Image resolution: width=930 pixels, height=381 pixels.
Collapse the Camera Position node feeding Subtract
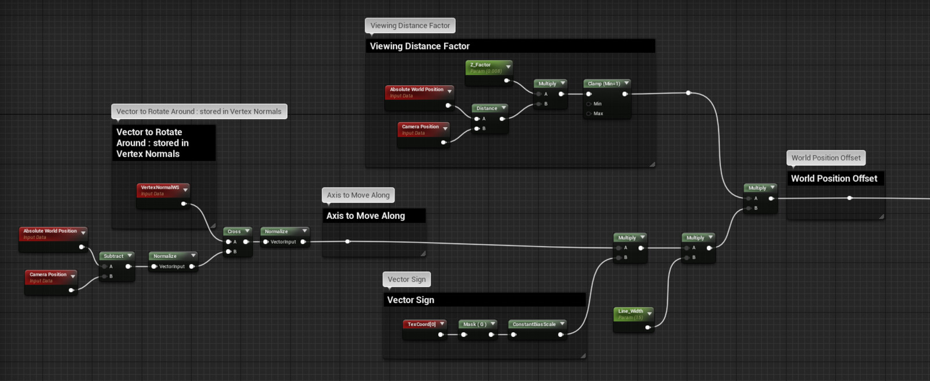click(x=73, y=276)
